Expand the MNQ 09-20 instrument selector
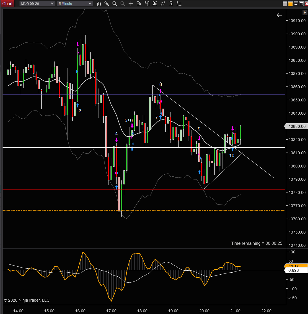 (37, 4)
